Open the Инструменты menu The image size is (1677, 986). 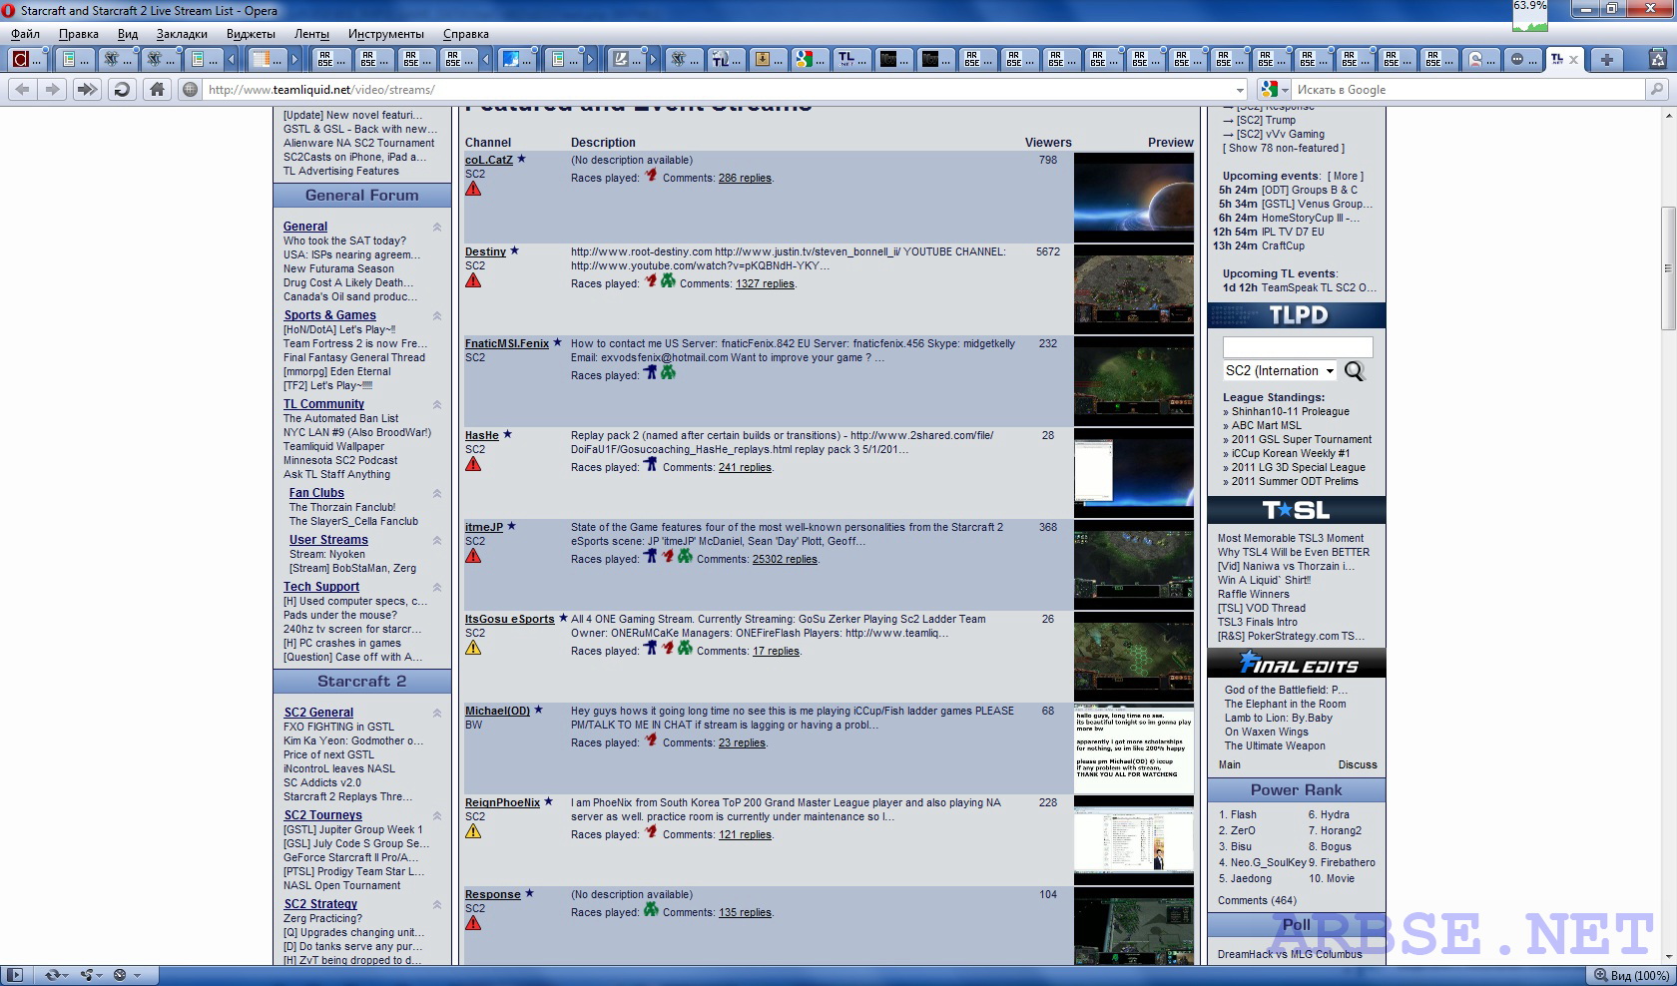click(385, 34)
